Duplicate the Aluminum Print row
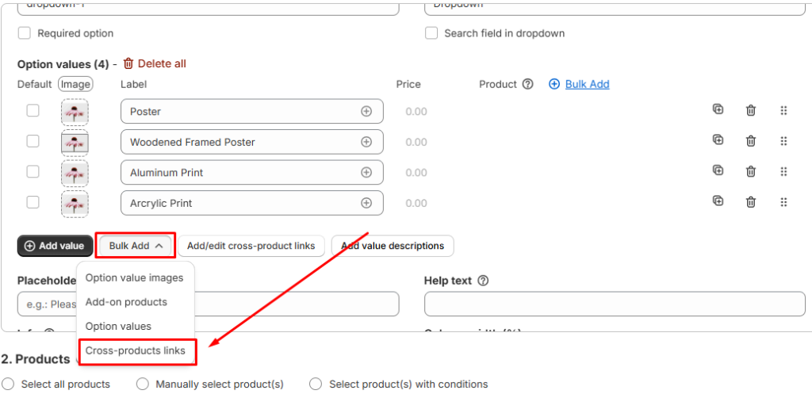 click(718, 170)
